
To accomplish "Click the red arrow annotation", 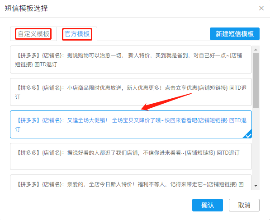I will pos(166,102).
